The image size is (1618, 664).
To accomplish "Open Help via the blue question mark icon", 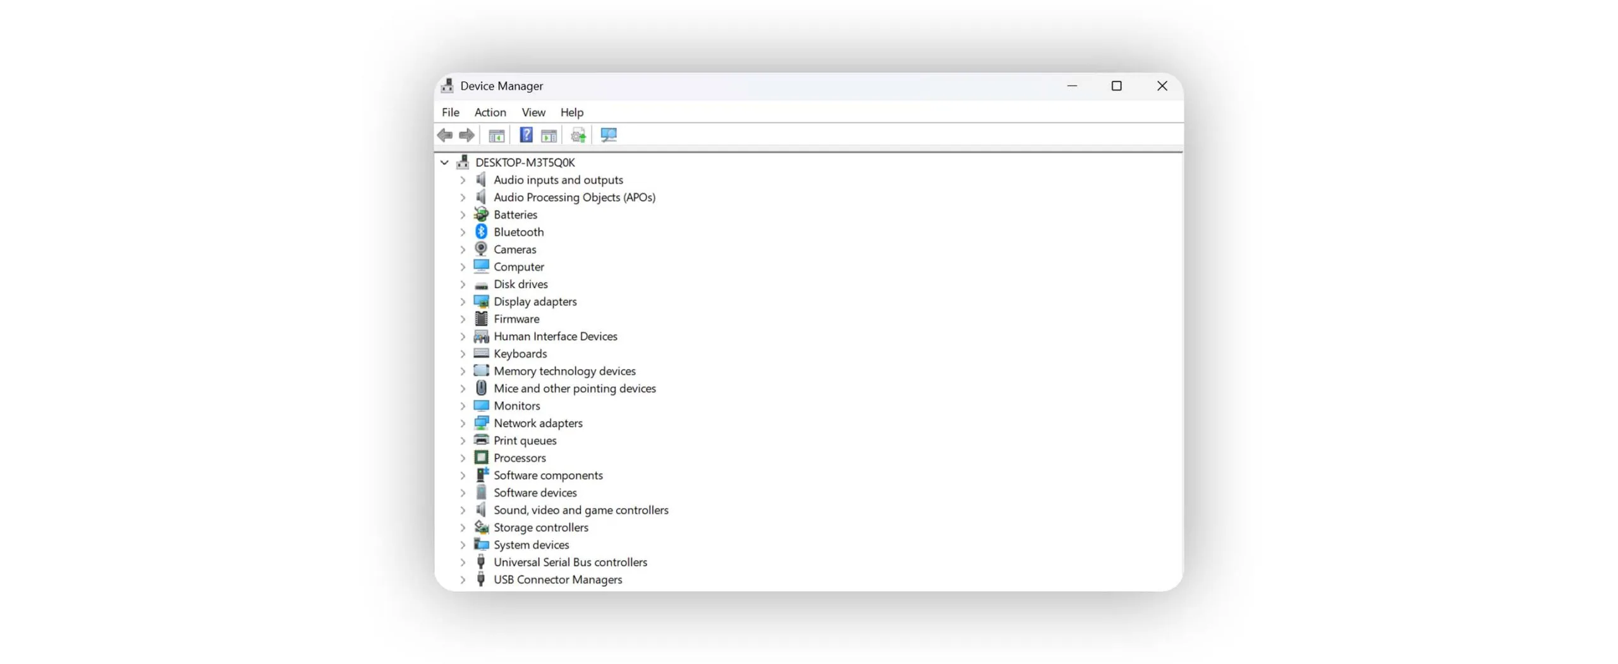I will (x=525, y=135).
